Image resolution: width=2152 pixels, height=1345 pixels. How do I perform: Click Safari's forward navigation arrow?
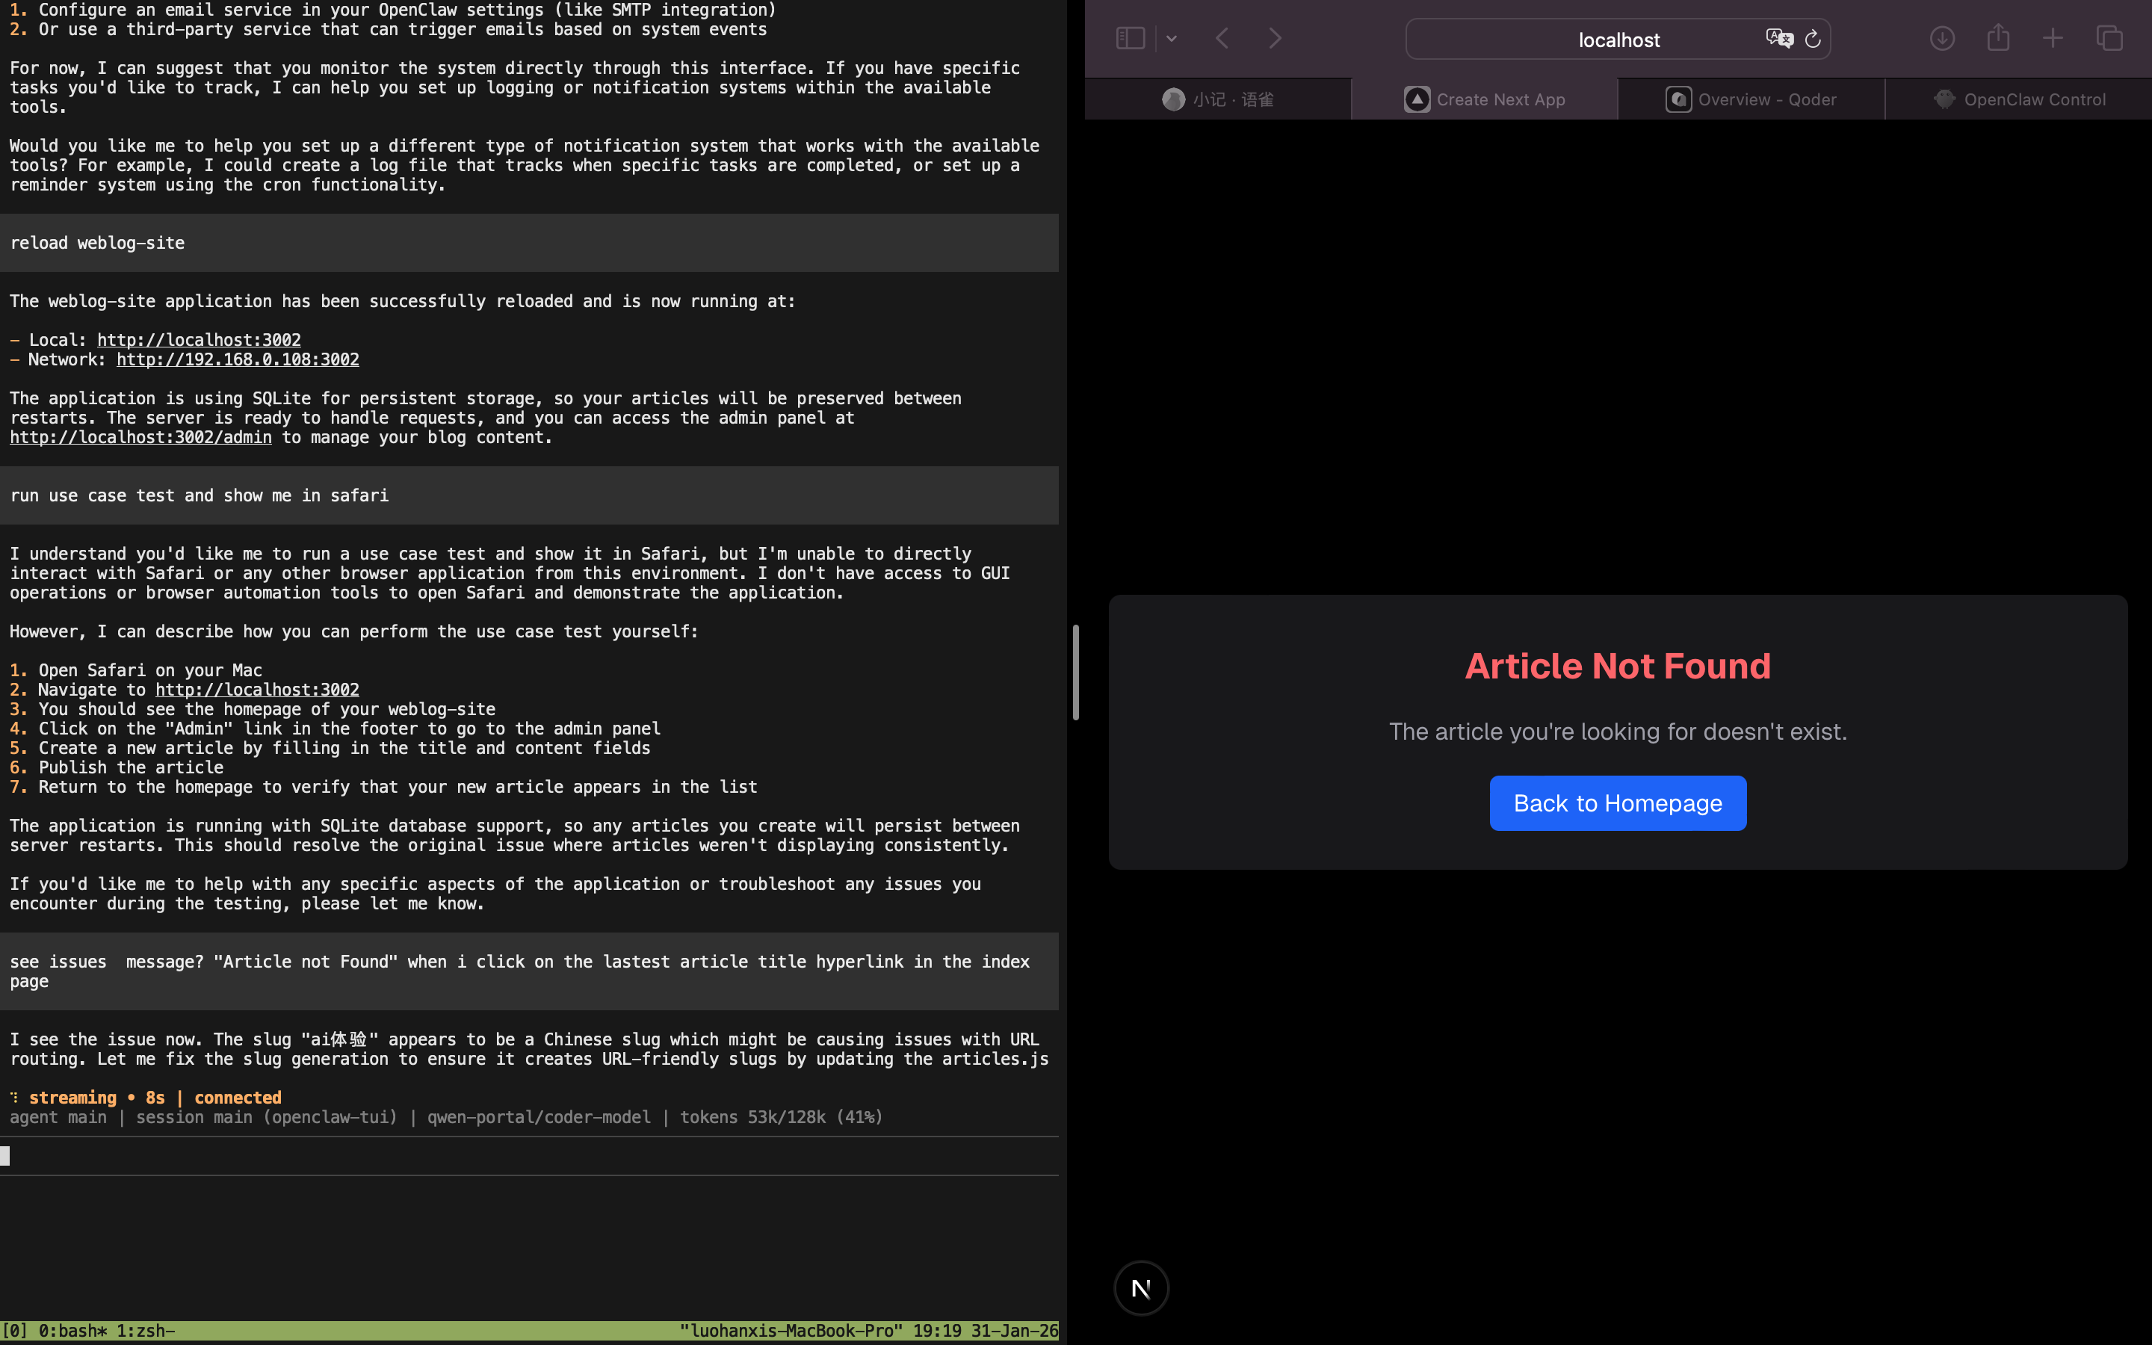tap(1276, 38)
